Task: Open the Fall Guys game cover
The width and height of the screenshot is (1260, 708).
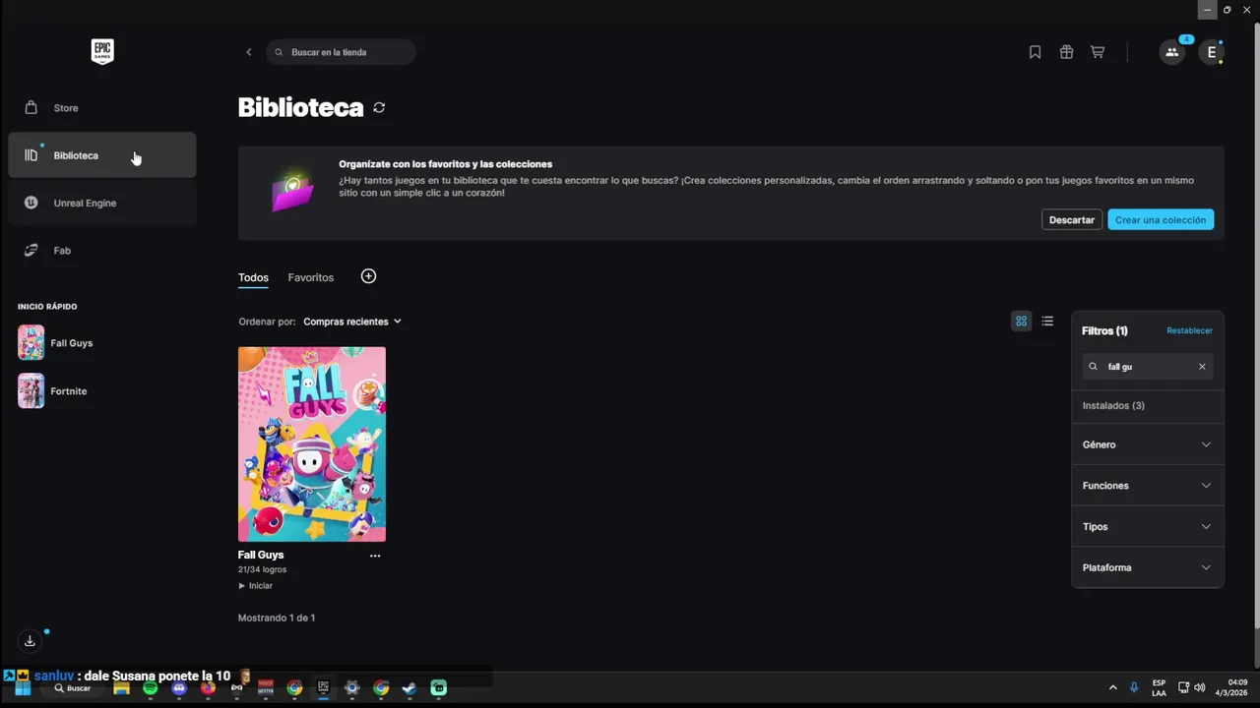Action: pyautogui.click(x=312, y=444)
